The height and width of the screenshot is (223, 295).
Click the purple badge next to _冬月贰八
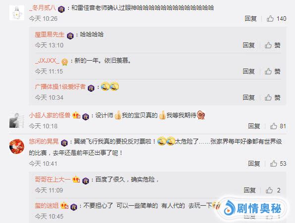(61, 9)
